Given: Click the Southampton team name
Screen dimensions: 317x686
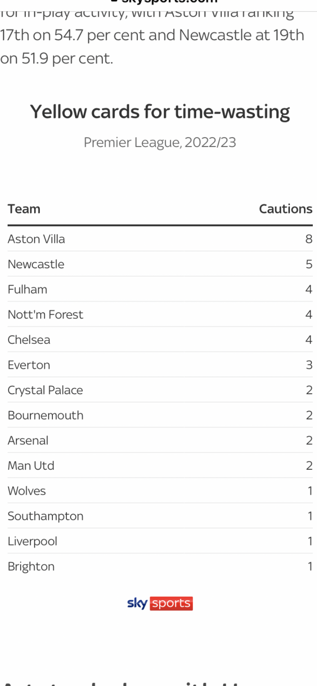Looking at the screenshot, I should tap(45, 516).
